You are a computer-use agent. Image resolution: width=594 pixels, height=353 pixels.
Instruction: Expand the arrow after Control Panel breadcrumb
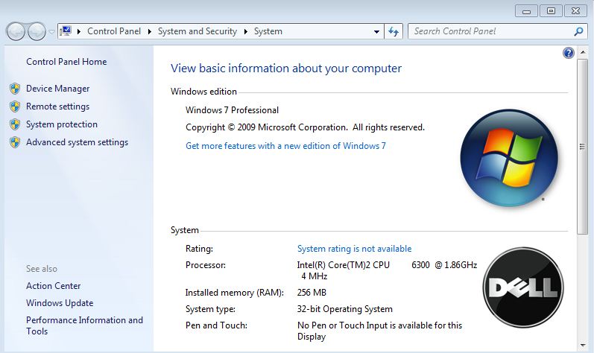[x=150, y=31]
